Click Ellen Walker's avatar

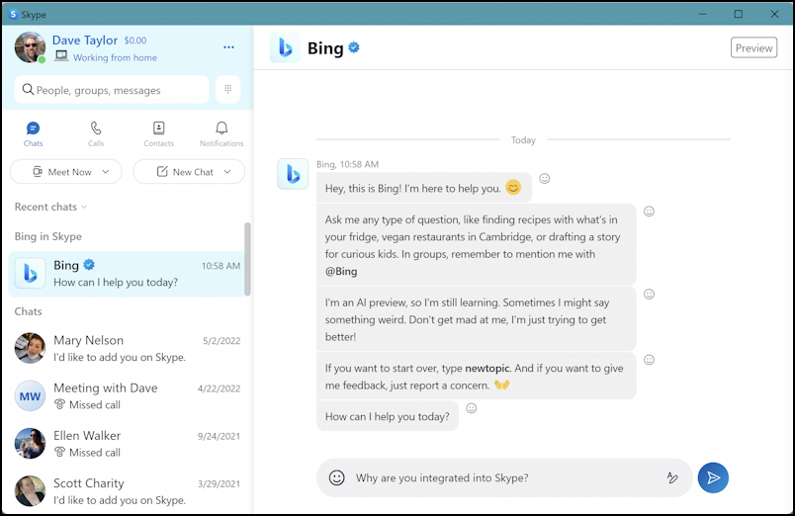click(30, 444)
